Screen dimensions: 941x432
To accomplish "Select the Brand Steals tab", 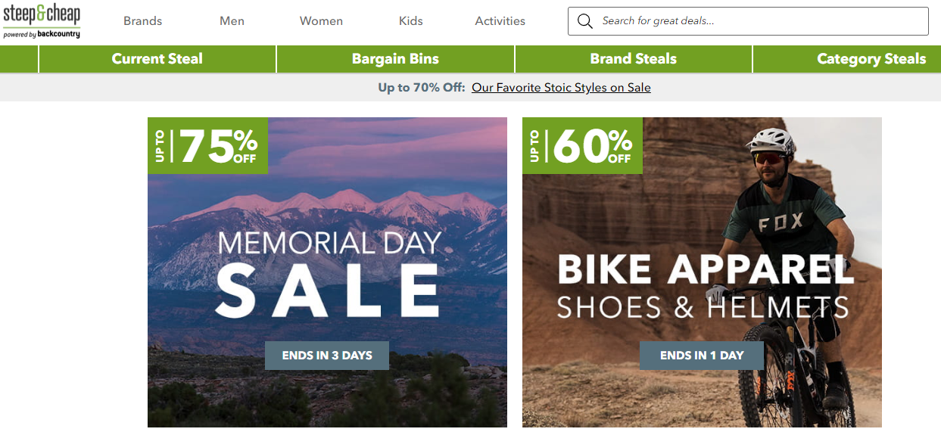I will point(634,59).
